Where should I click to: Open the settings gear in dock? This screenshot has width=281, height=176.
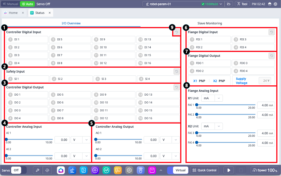pos(129,170)
